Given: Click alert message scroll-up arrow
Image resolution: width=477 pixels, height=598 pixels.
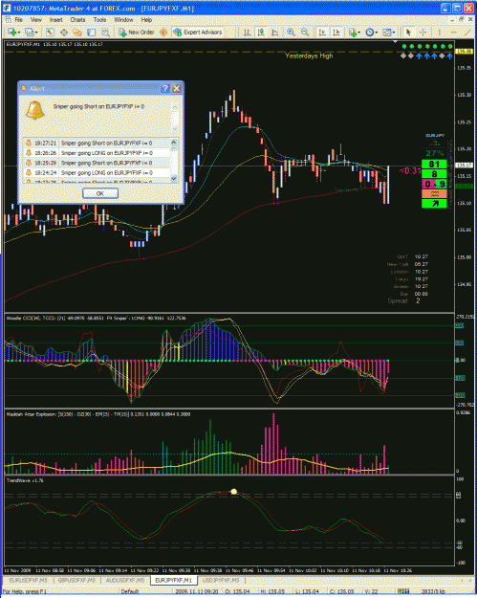Looking at the screenshot, I should [175, 106].
